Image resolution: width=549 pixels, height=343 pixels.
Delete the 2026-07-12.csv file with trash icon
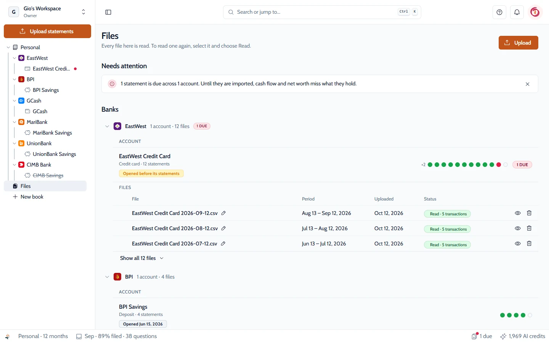[529, 244]
